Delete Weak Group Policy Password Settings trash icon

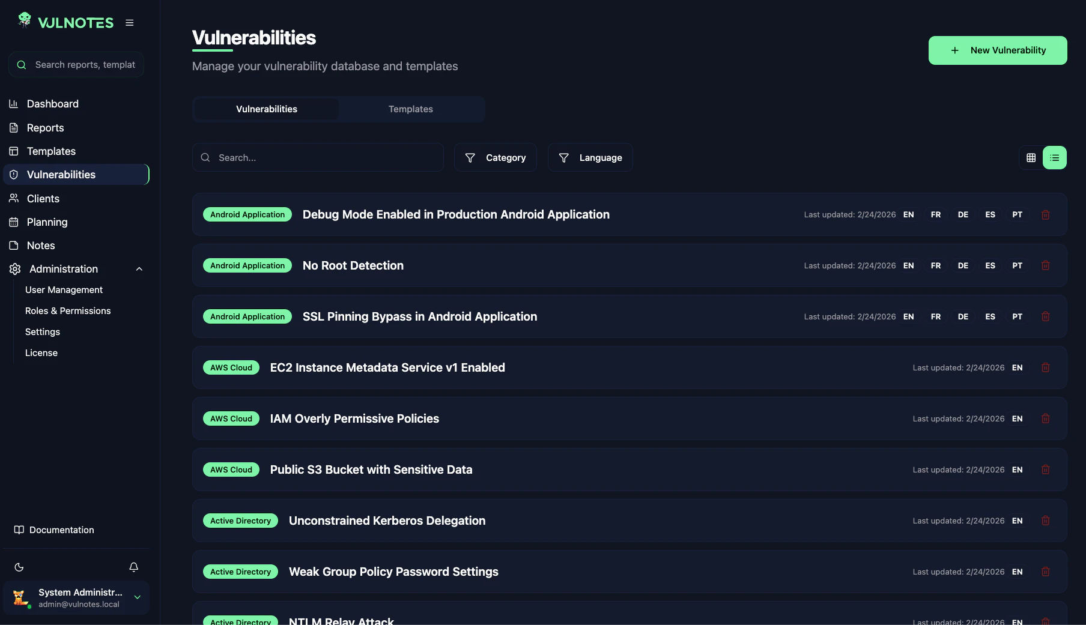pos(1046,572)
